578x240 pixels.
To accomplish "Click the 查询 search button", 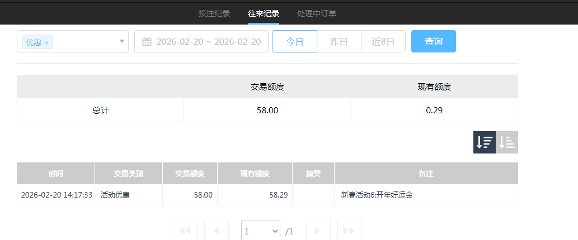I will [x=434, y=42].
